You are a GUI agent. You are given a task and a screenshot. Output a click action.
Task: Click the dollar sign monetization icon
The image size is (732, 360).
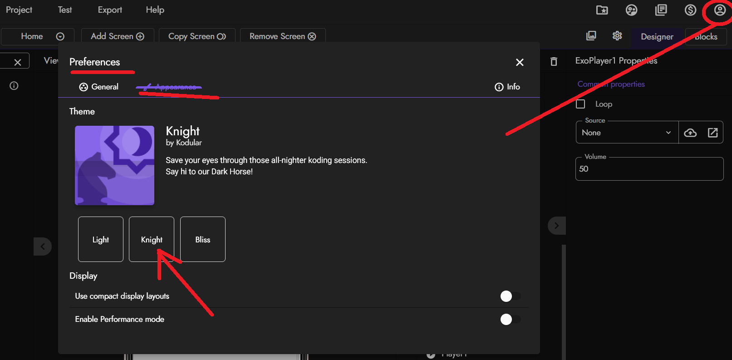click(x=690, y=10)
